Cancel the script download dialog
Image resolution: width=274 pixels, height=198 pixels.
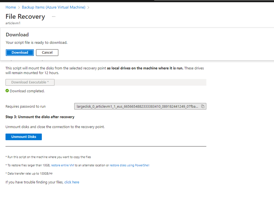(x=47, y=53)
